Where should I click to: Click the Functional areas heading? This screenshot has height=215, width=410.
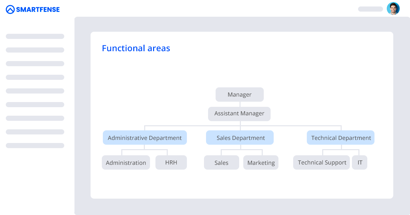click(136, 48)
